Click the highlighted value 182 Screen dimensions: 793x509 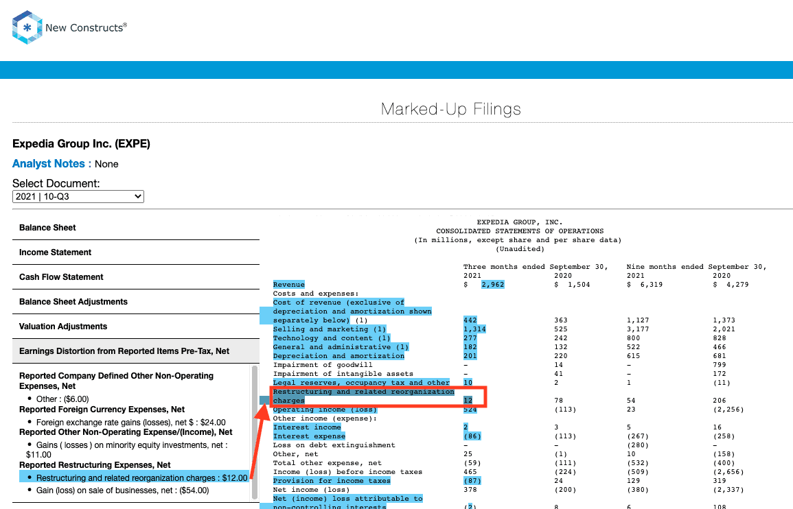[470, 347]
